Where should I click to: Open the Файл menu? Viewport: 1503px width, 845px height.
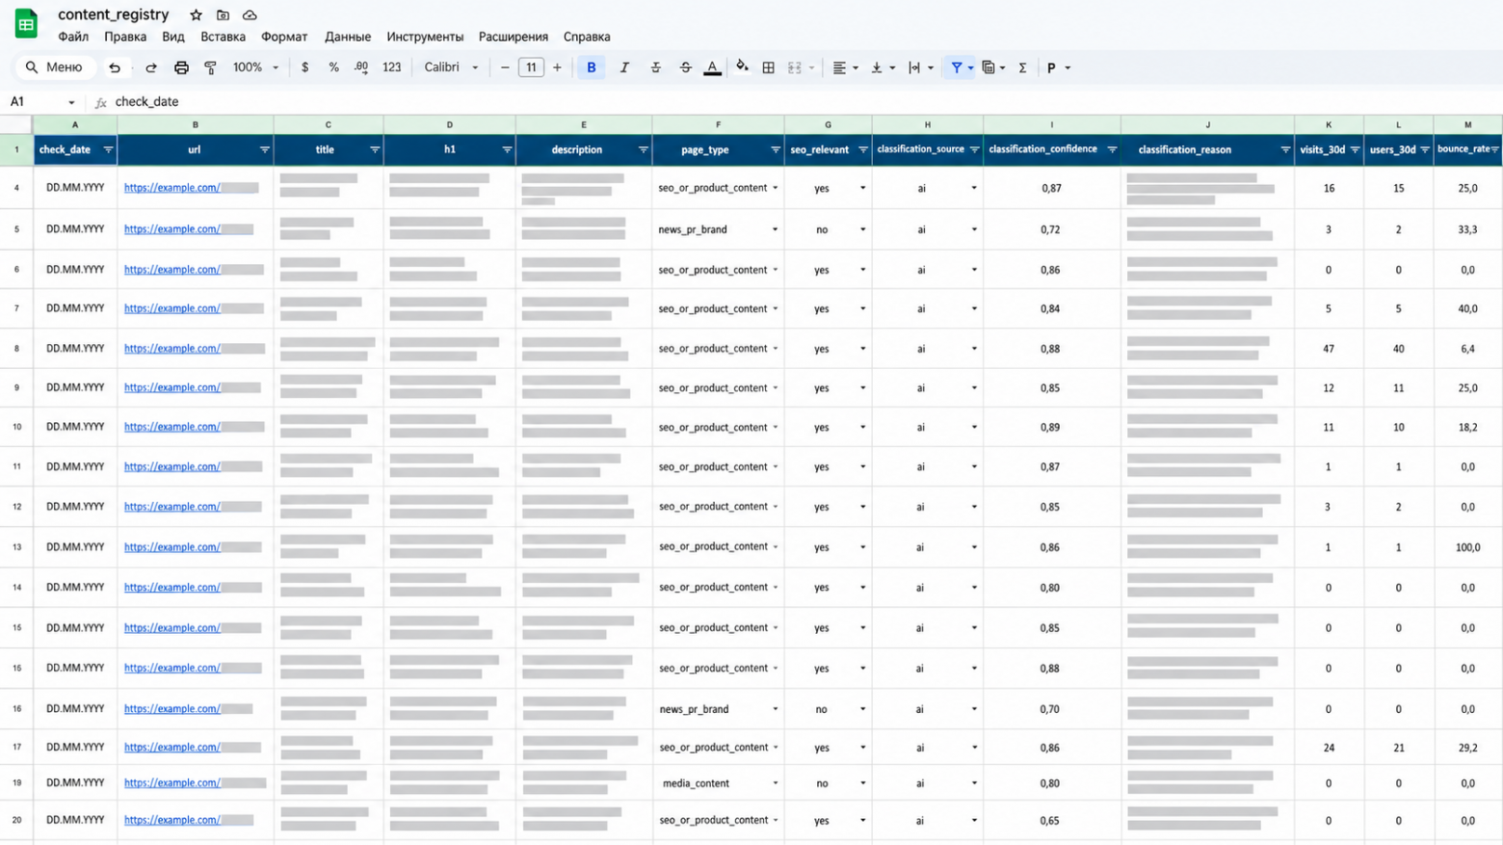73,37
